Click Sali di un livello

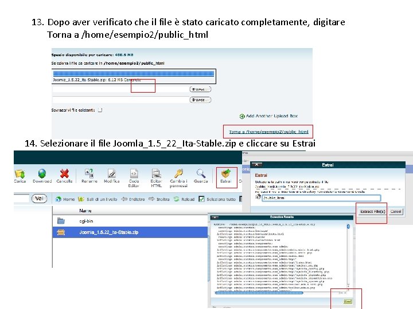click(98, 199)
